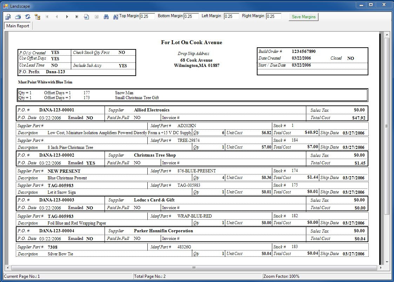The width and height of the screenshot is (394, 282).
Task: Click P.O. number DANA-123-00003
Action: pos(56,200)
